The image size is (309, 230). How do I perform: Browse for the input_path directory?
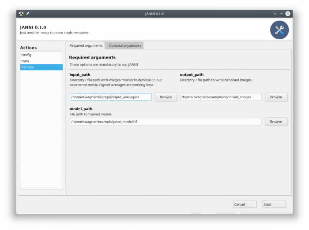tap(166, 97)
